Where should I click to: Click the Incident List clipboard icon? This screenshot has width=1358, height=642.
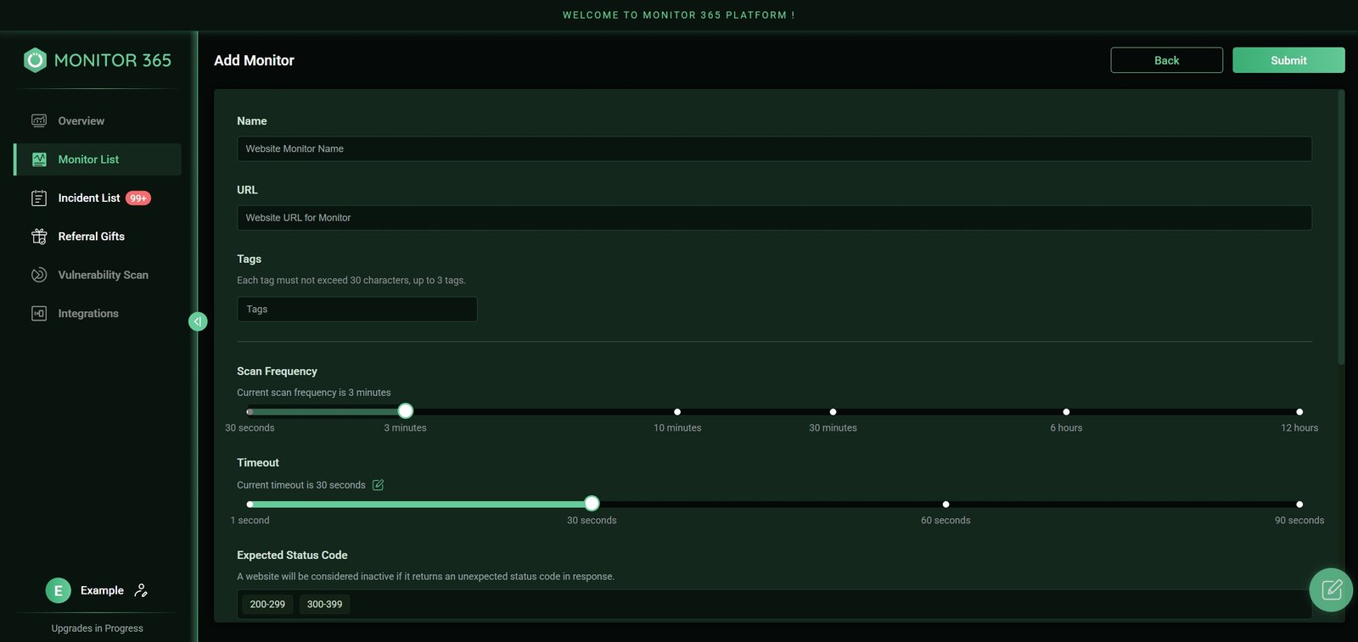point(39,198)
